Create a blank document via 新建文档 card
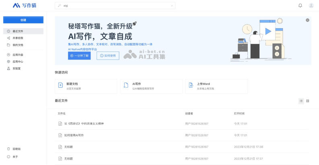The height and width of the screenshot is (165, 319). point(86,86)
